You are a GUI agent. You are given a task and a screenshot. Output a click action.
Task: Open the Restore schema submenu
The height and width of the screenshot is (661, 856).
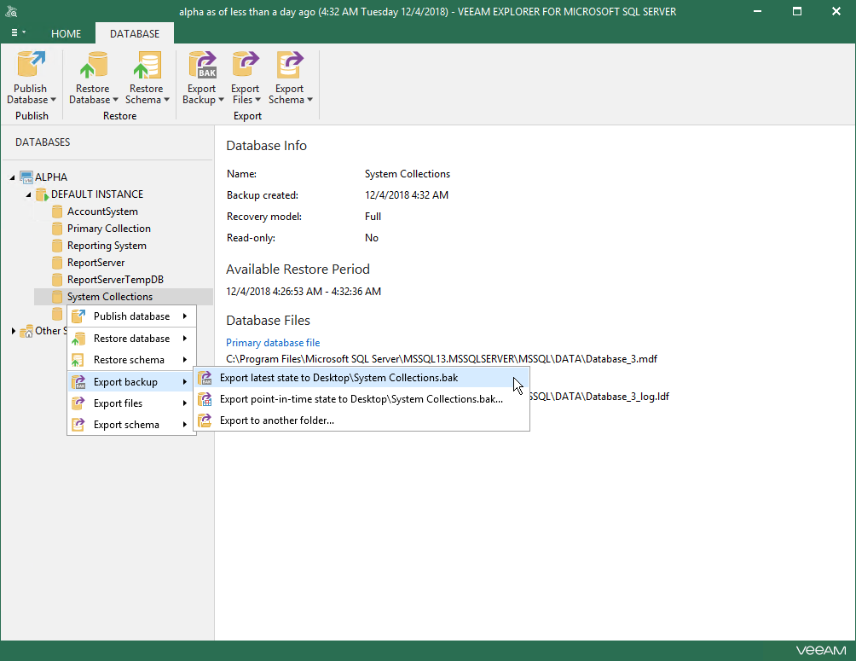click(x=131, y=360)
